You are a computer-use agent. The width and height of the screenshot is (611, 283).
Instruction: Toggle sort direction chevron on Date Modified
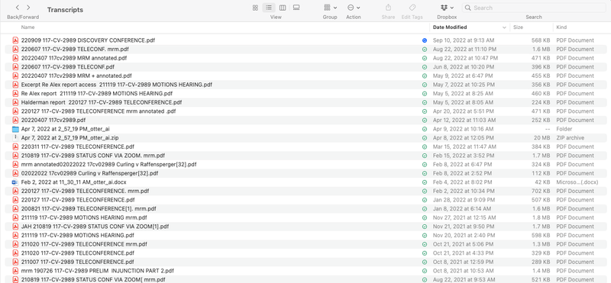tap(504, 27)
